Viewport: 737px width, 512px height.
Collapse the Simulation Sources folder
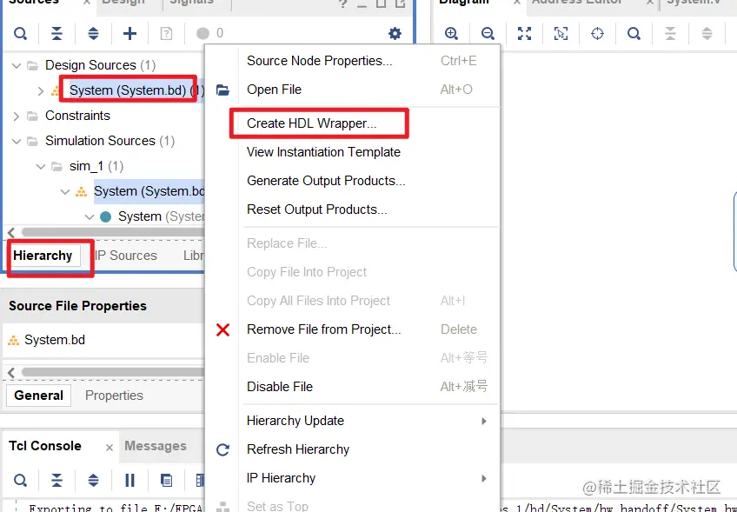17,141
